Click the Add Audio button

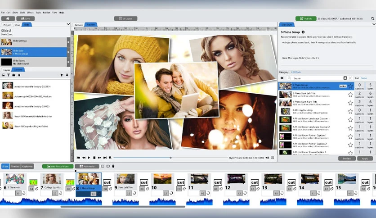click(x=87, y=166)
